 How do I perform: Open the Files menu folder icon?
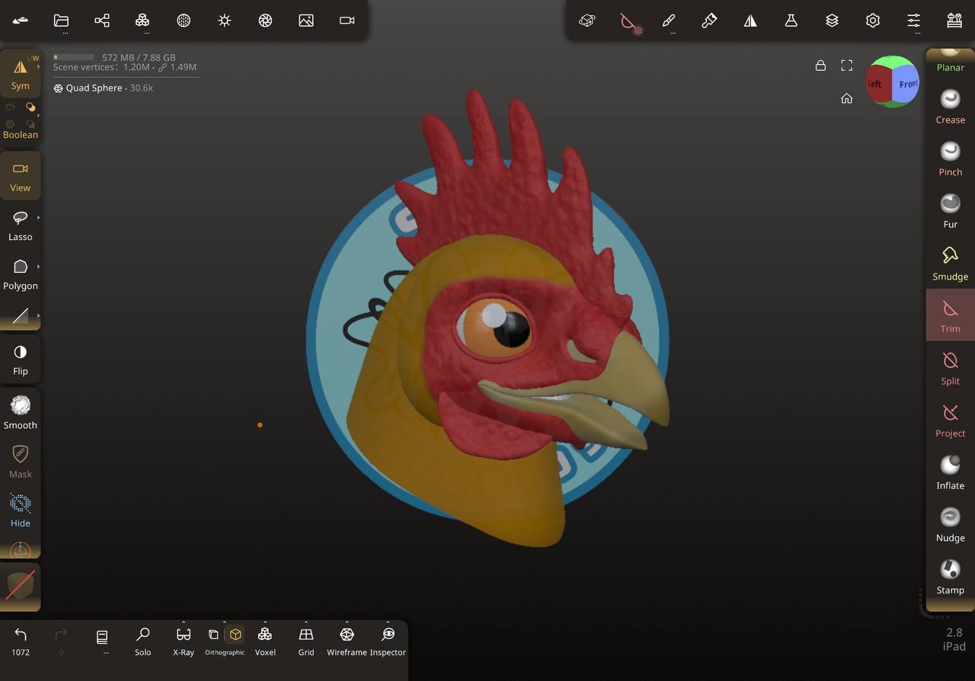click(x=61, y=21)
